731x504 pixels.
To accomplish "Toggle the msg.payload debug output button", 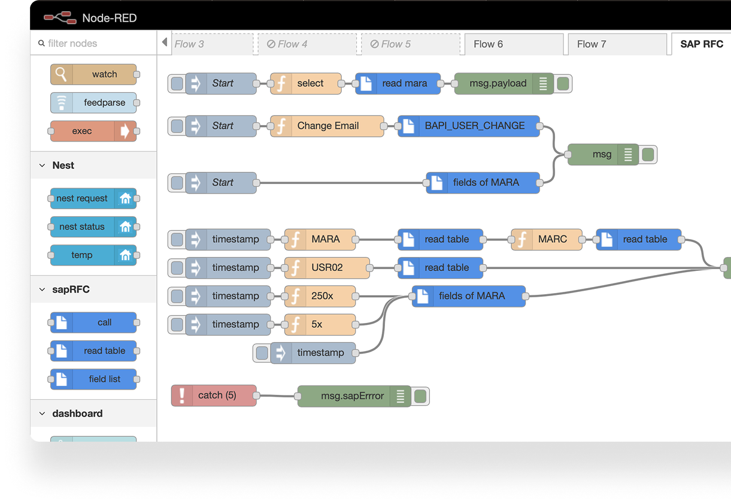I will 563,84.
